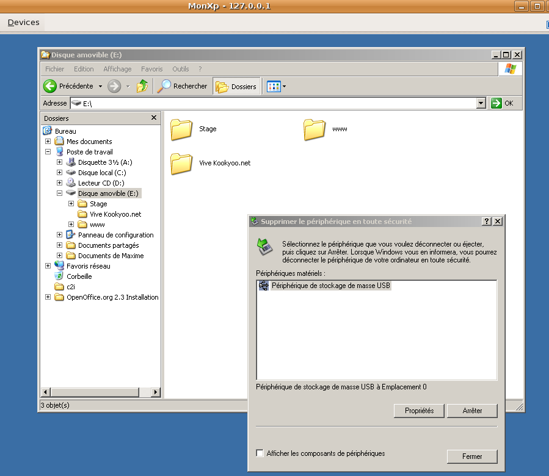Viewport: 549px width, 476px height.
Task: Click Propriétés button
Action: tap(419, 411)
